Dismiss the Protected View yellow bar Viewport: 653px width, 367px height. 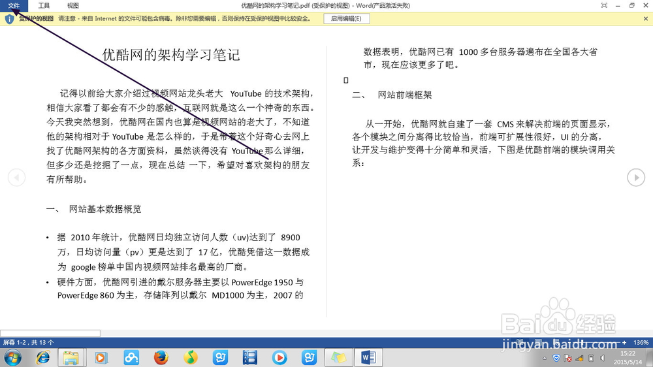tap(646, 18)
